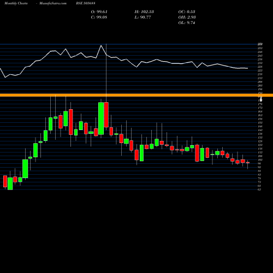Select the 'BSE 503688' symbol text

coord(86,3)
